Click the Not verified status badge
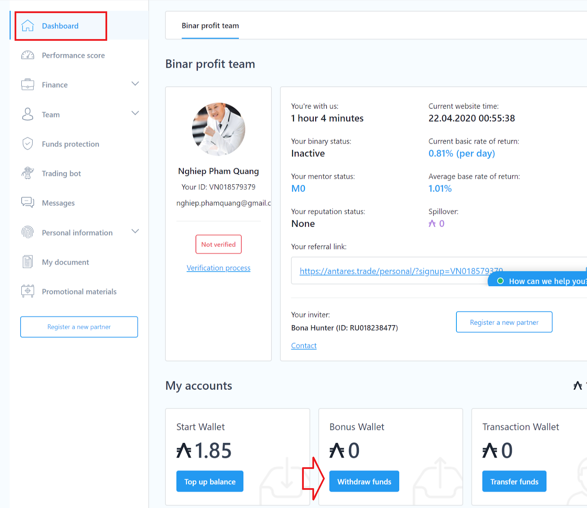The width and height of the screenshot is (587, 508). pyautogui.click(x=219, y=244)
